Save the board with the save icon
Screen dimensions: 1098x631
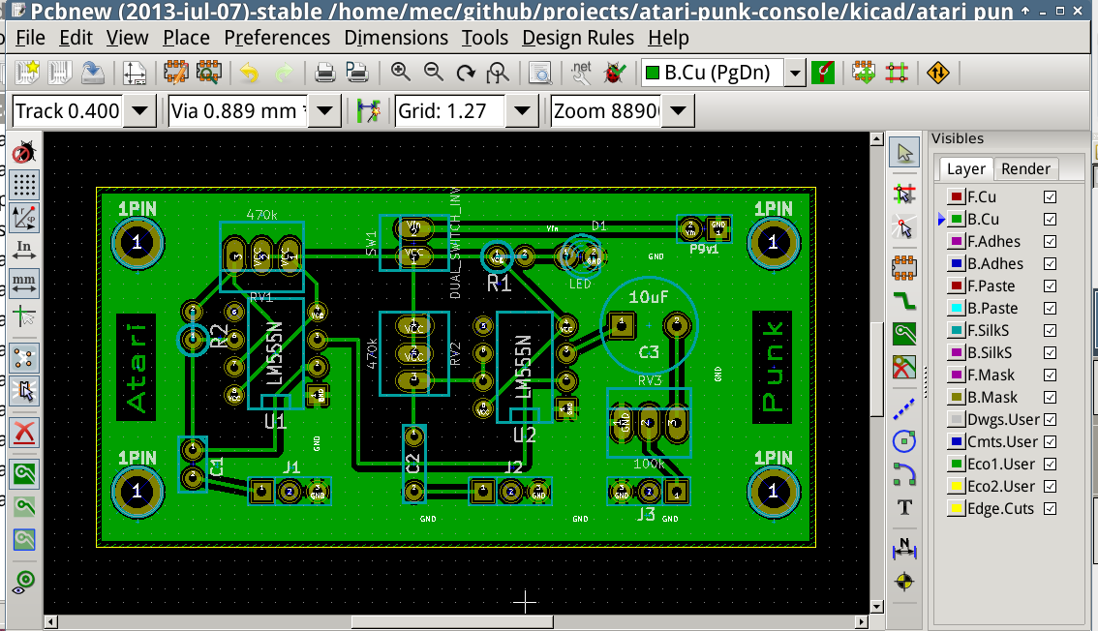point(92,72)
